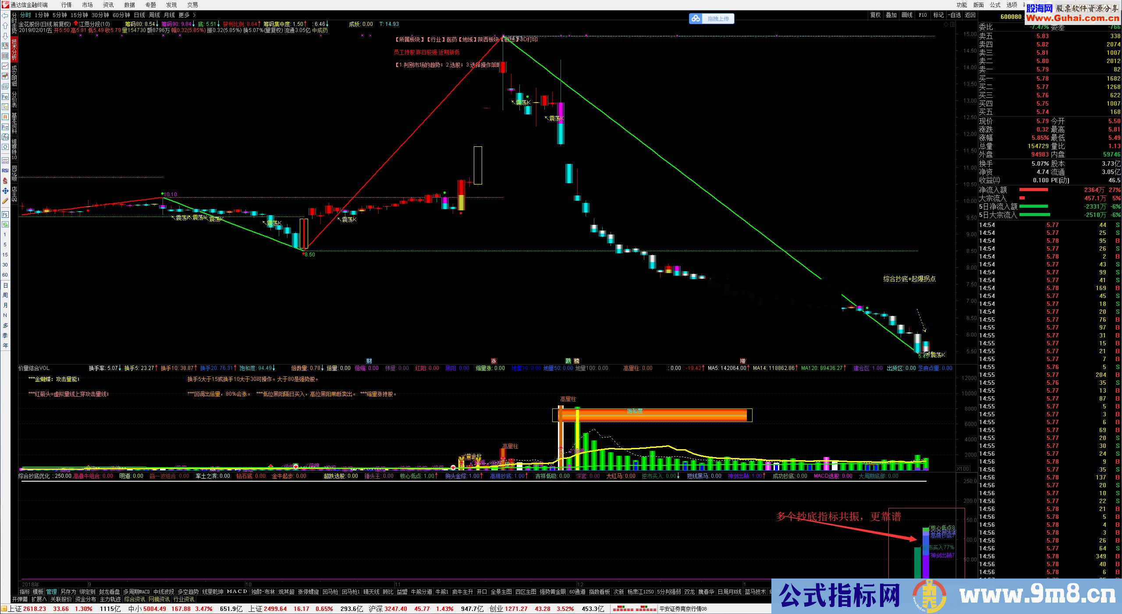This screenshot has height=614, width=1122.
Task: Click the back arrow icon in left toolbar
Action: click(5, 15)
